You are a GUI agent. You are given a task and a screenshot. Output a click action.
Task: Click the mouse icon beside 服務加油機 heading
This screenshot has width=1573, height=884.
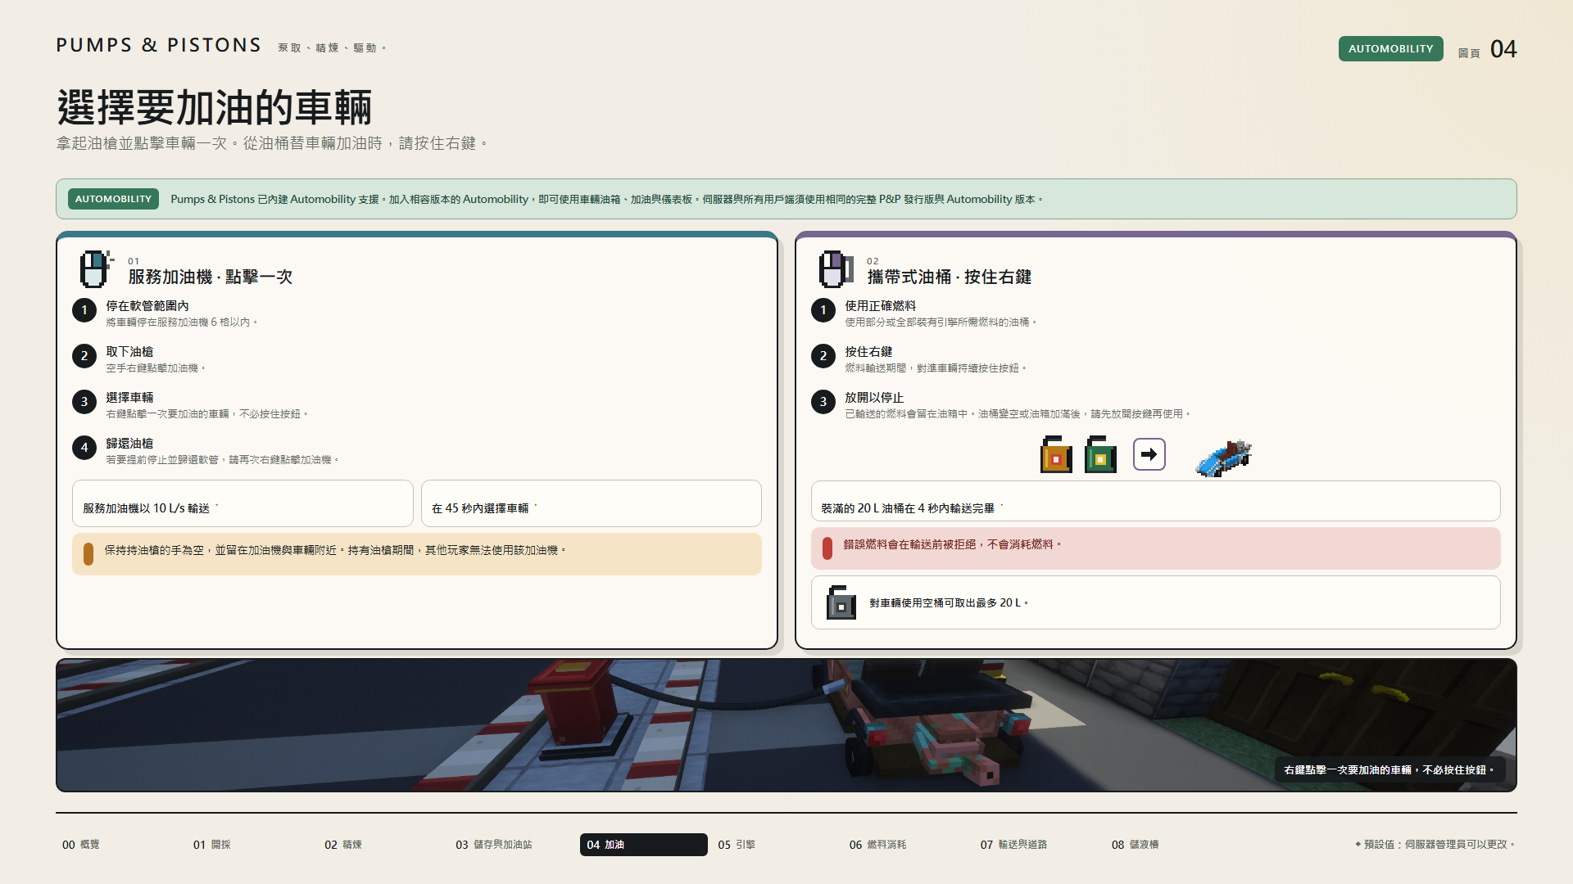pos(95,269)
